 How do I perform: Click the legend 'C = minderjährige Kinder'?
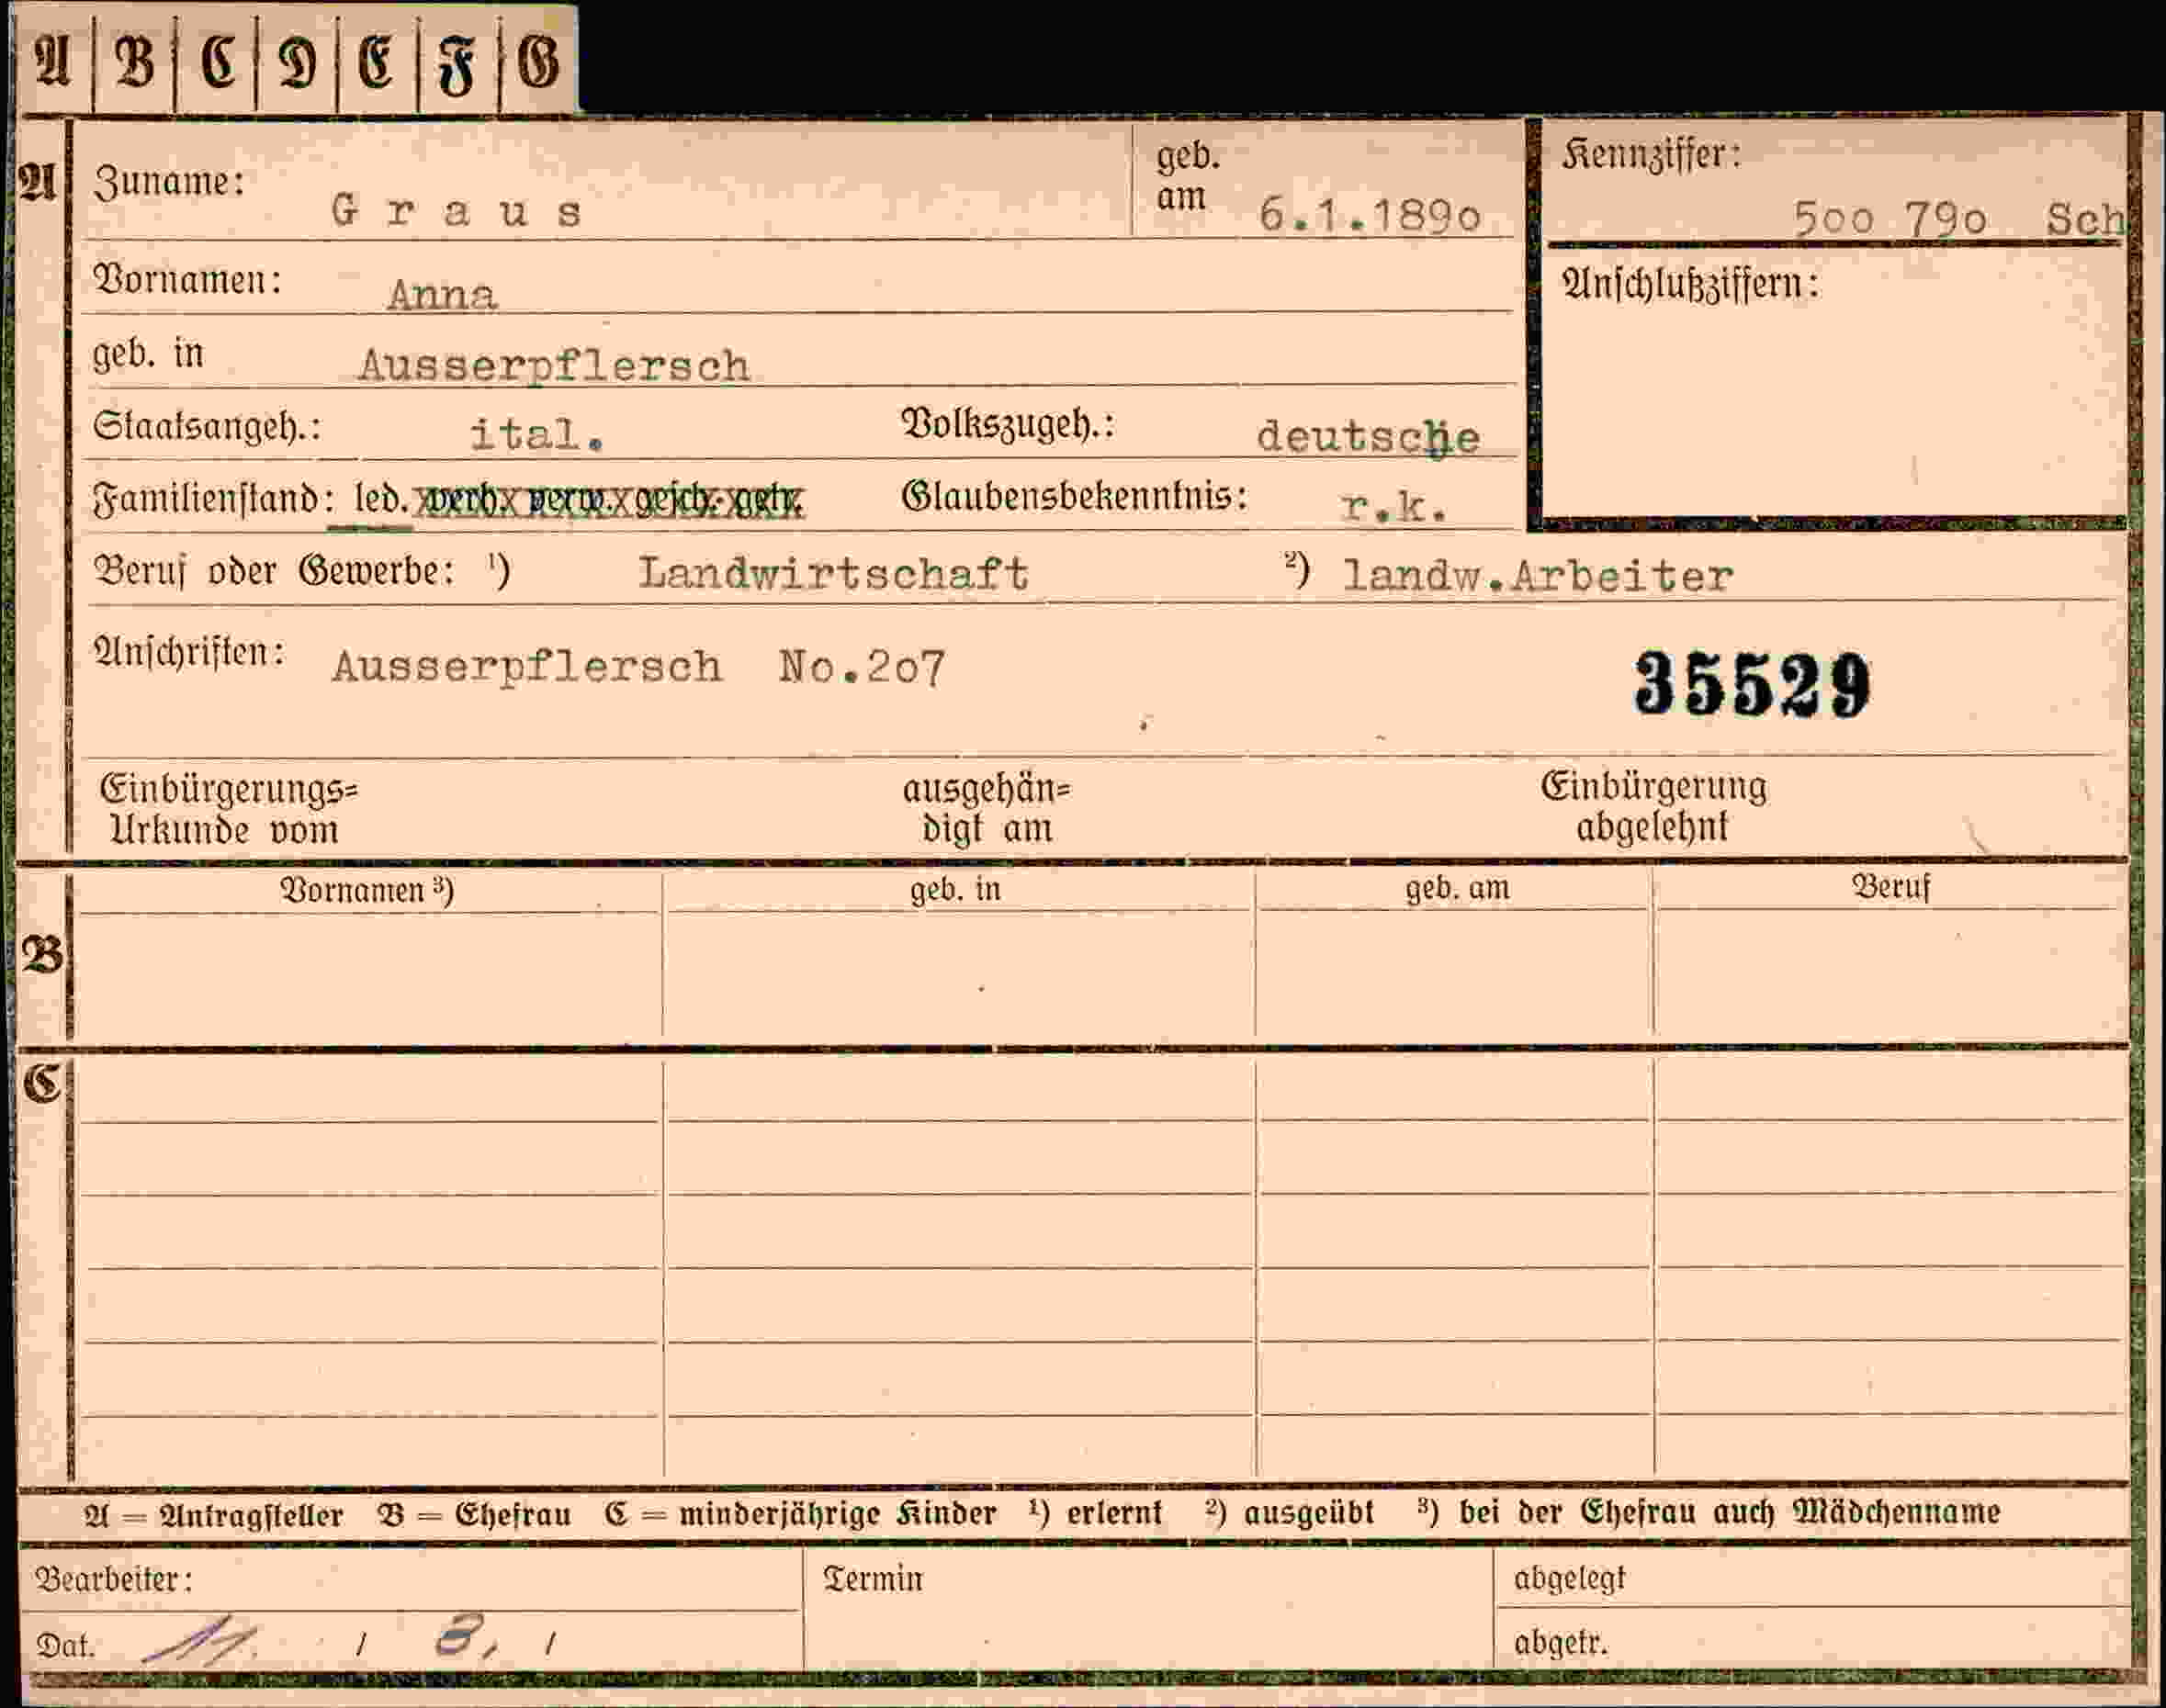(800, 1513)
